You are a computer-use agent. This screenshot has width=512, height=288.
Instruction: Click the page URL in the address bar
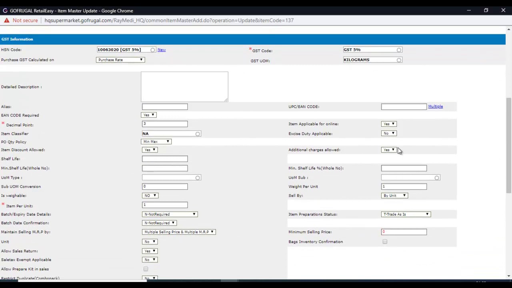(x=169, y=20)
